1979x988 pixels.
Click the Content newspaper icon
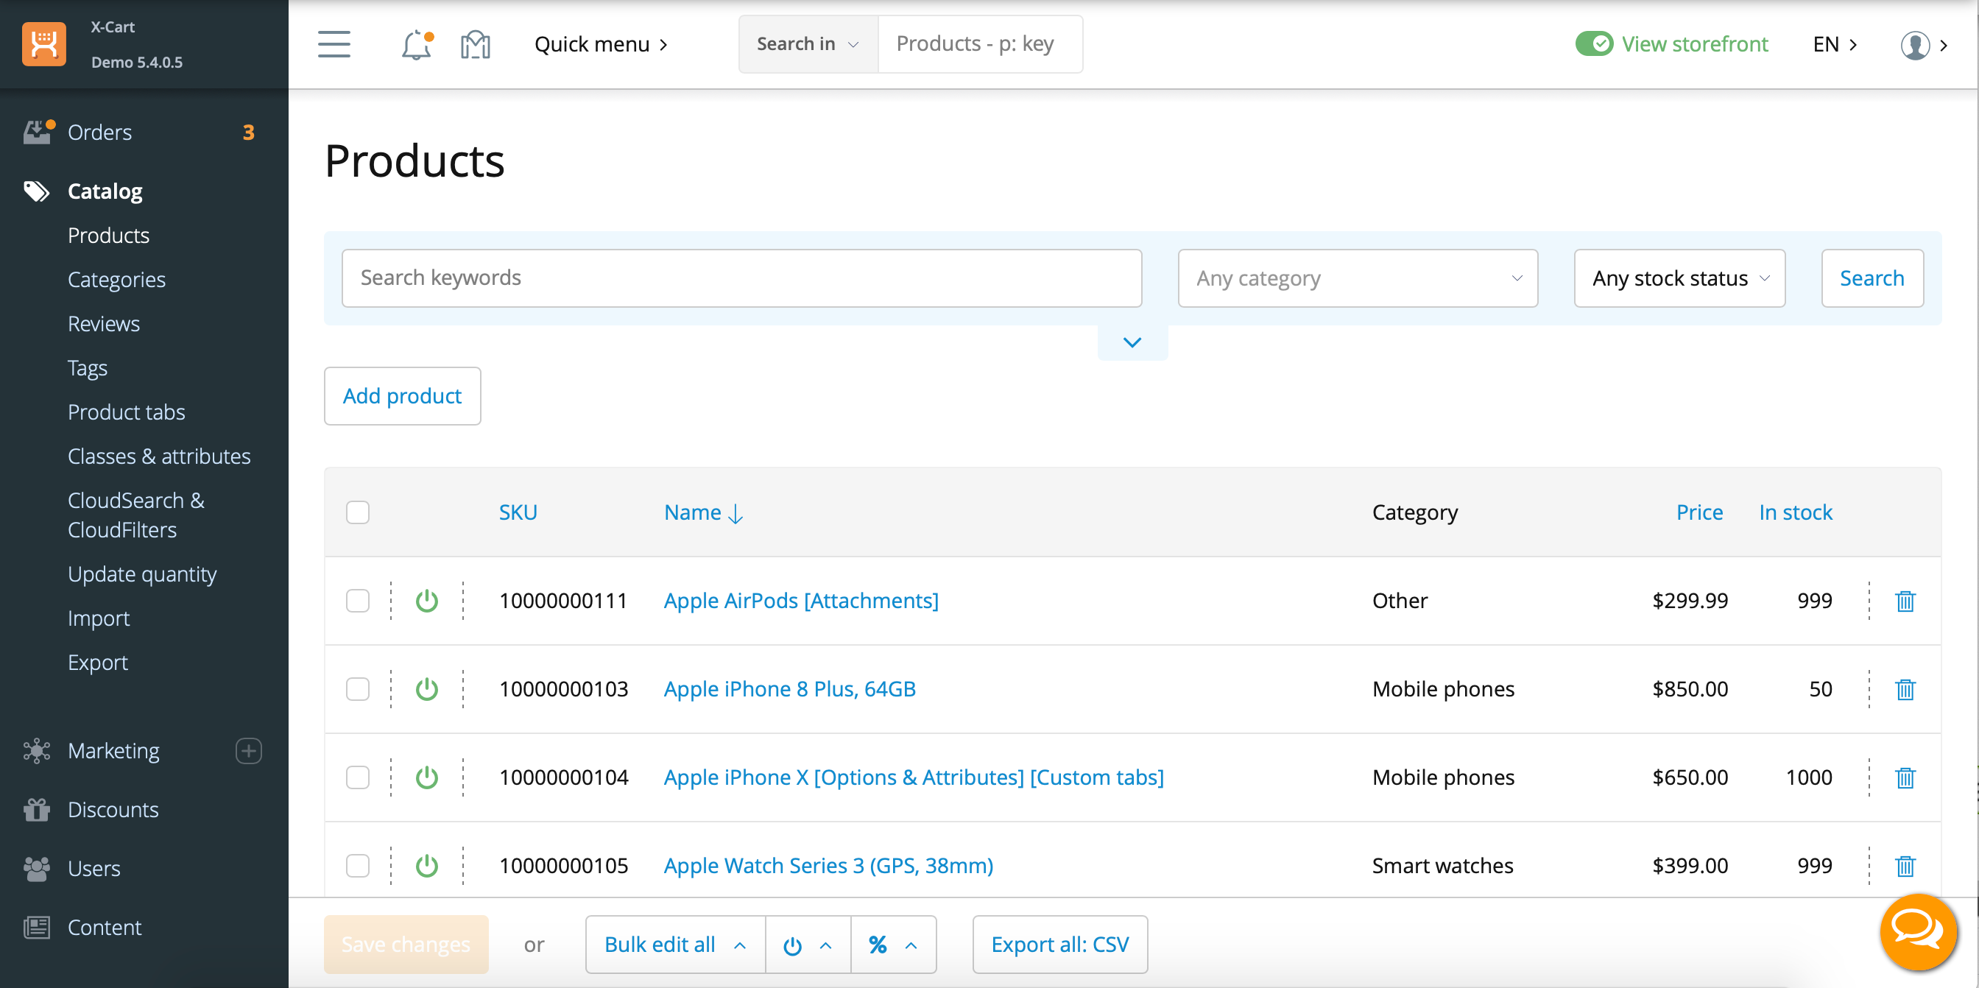(36, 928)
